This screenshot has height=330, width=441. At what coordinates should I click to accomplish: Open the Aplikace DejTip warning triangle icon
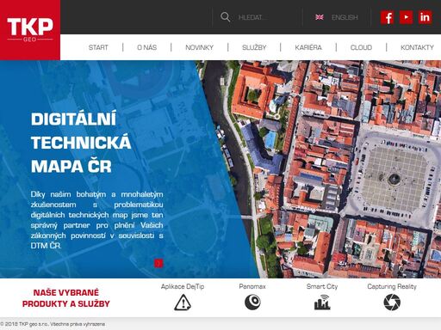pos(183,302)
